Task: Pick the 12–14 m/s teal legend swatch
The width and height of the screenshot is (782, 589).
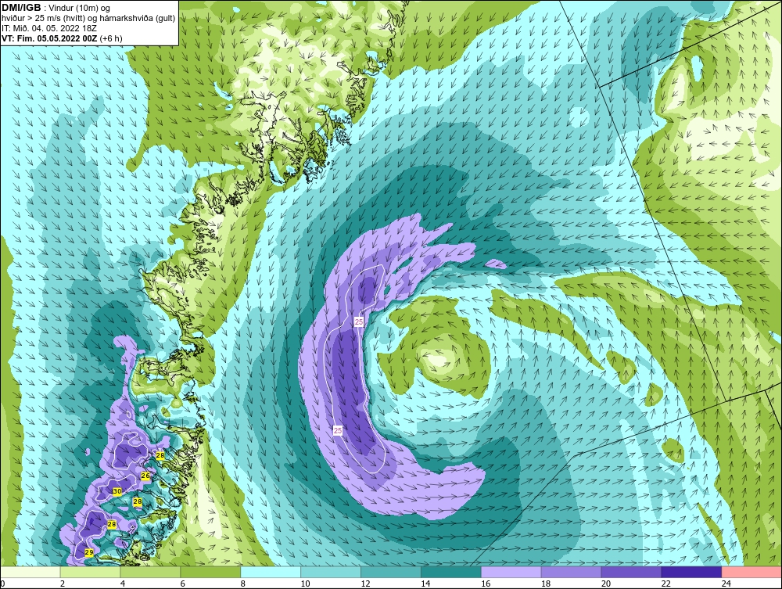Action: click(391, 572)
